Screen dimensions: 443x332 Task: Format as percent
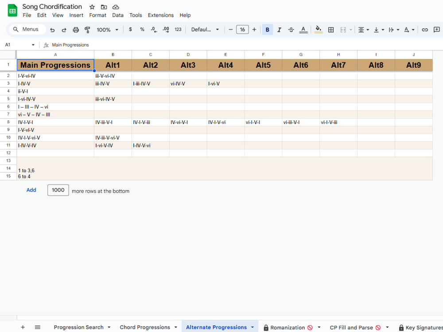pos(142,29)
